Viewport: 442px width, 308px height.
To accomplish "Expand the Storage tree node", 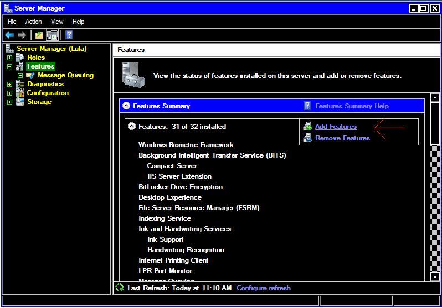I will [x=9, y=102].
